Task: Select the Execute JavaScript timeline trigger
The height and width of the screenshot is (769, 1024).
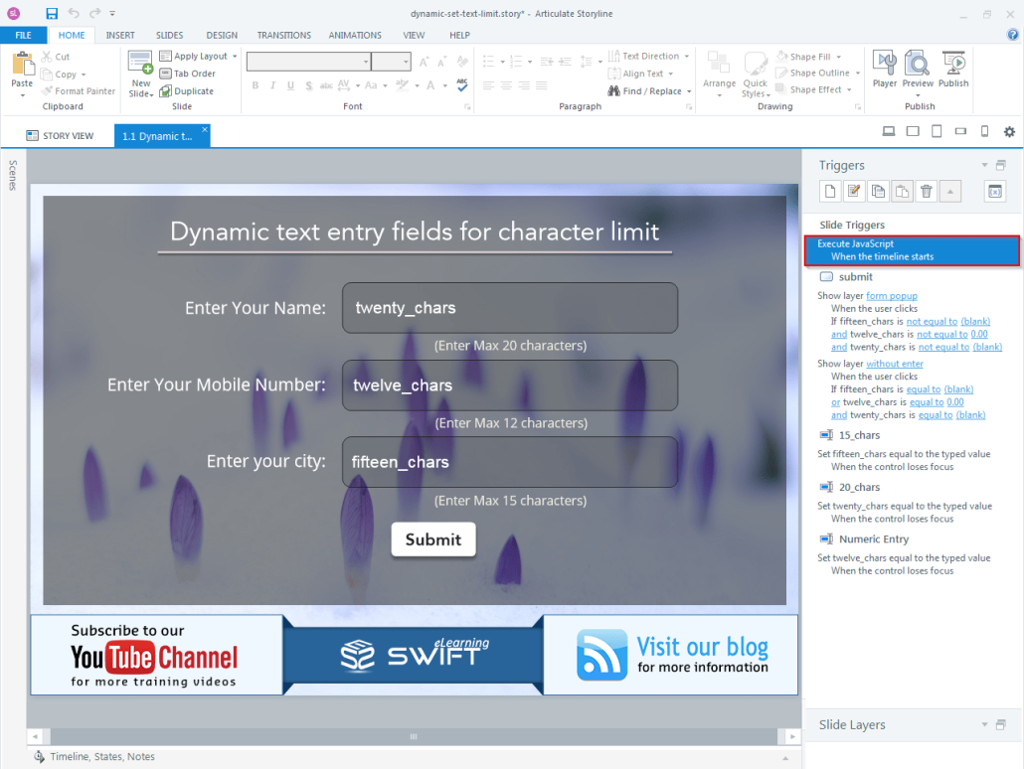Action: (912, 249)
